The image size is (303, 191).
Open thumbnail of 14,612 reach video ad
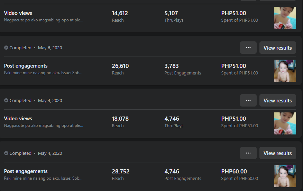tap(285, 18)
